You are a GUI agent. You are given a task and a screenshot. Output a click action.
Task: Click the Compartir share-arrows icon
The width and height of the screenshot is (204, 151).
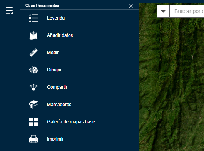pos(33,87)
